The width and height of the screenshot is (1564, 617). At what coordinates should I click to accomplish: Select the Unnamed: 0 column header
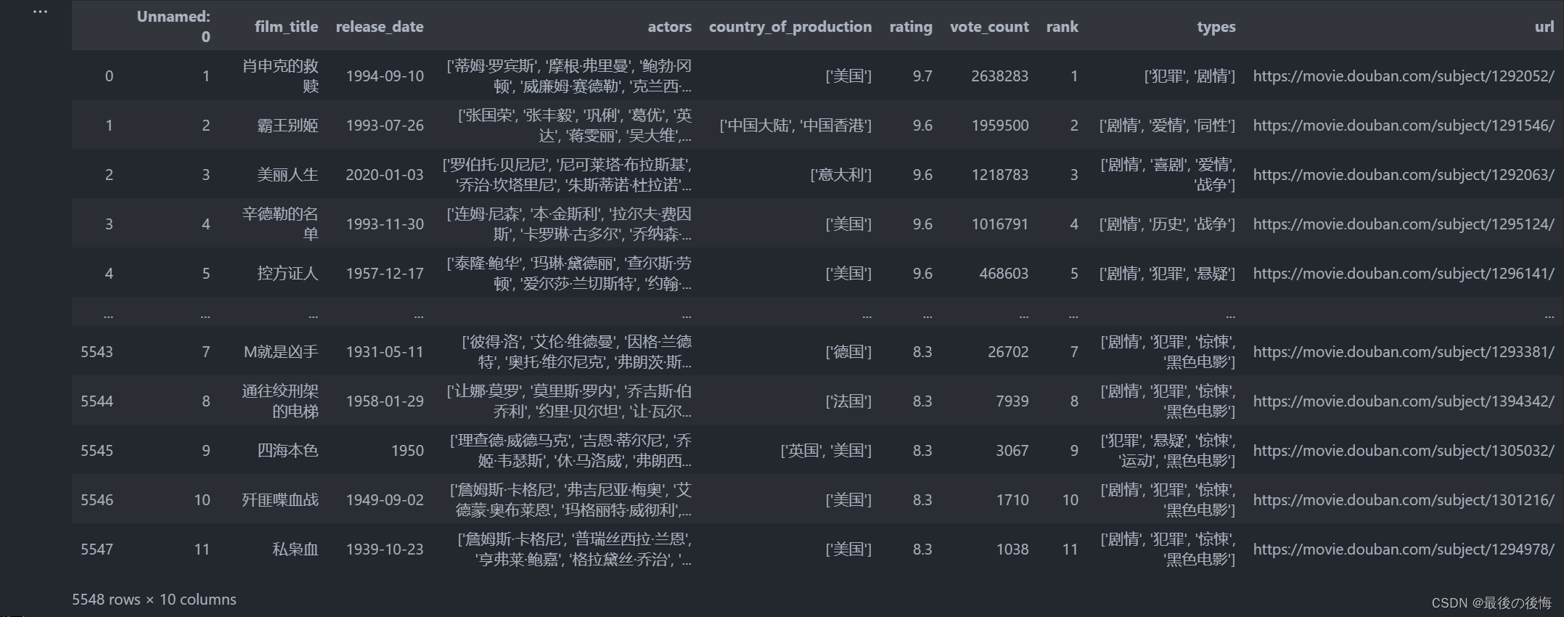tap(173, 26)
